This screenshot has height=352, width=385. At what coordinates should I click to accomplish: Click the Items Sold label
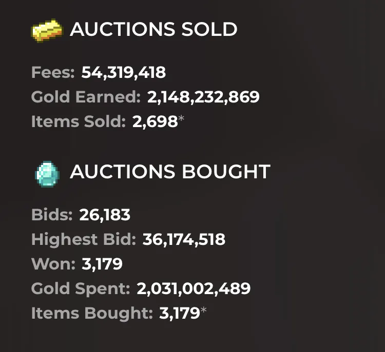[x=79, y=122]
